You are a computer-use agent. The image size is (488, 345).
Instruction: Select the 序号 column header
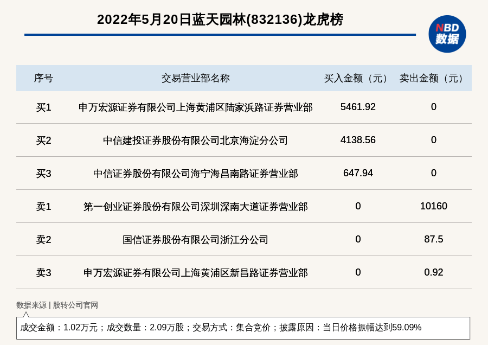tap(43, 78)
